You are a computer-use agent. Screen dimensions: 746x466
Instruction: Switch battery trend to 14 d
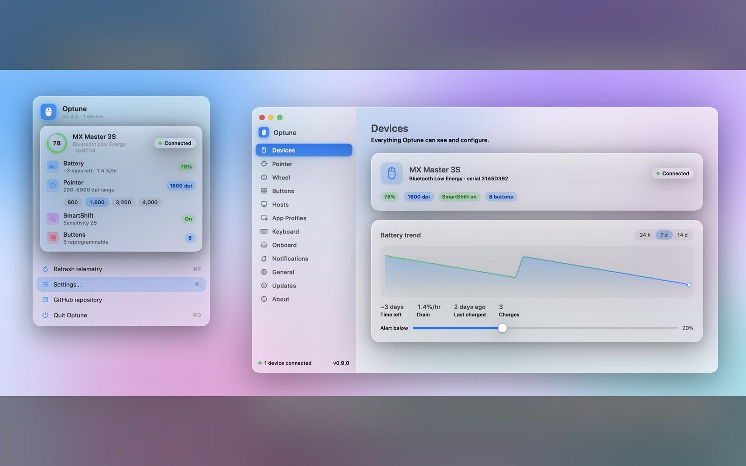click(683, 235)
